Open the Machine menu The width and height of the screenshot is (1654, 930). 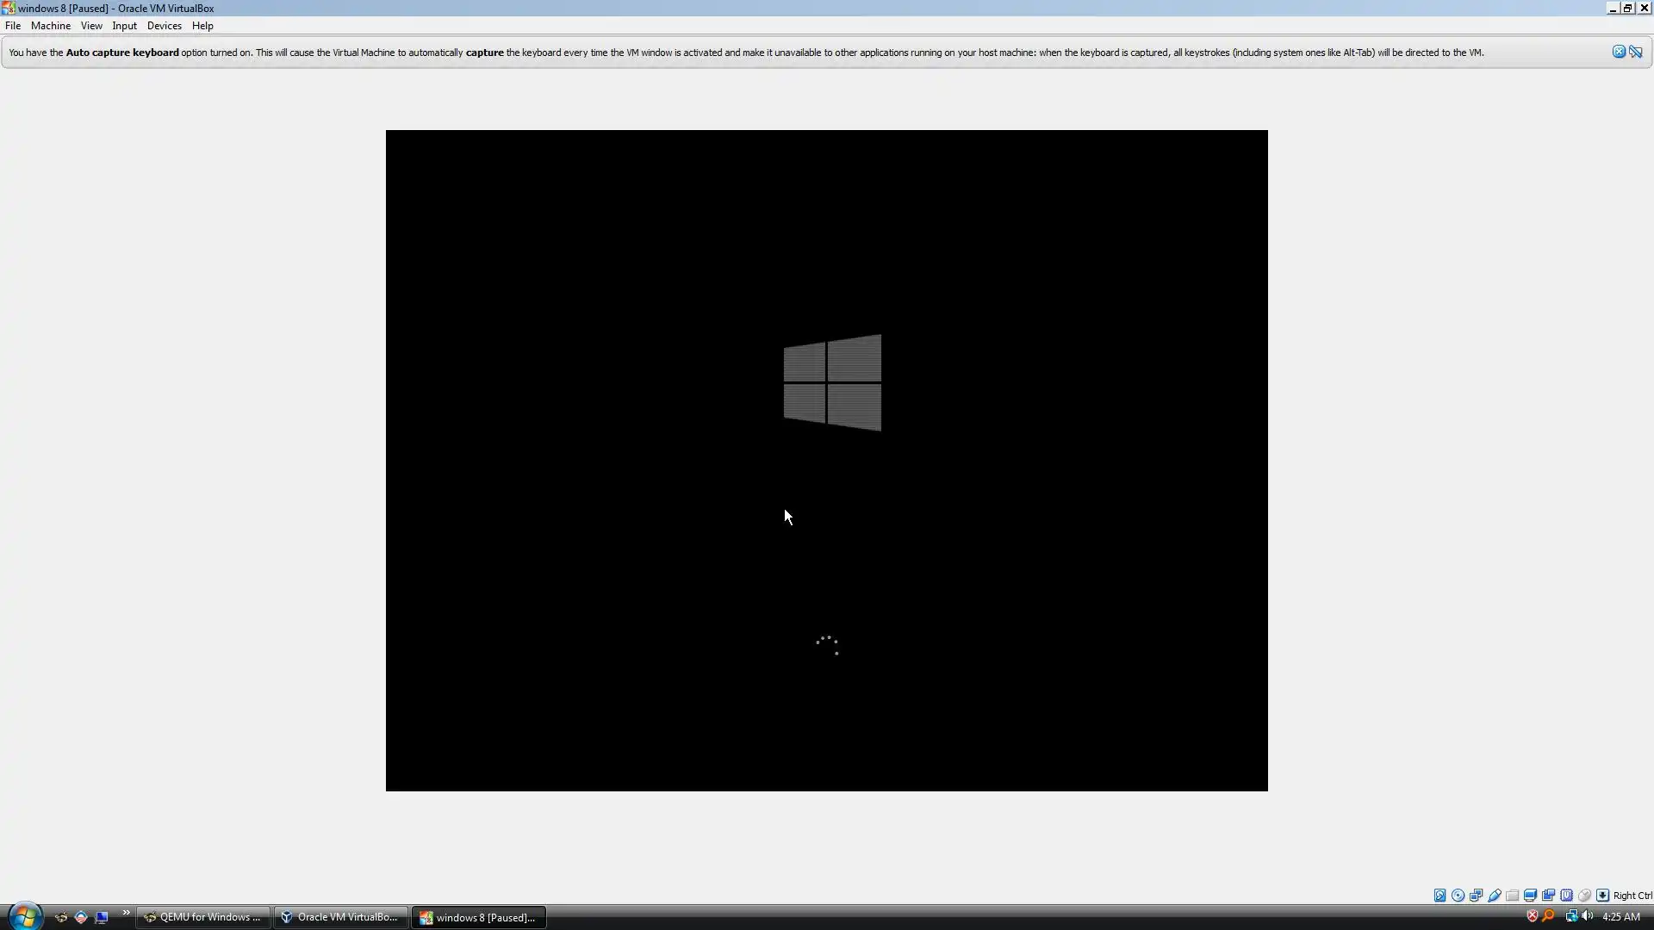(x=50, y=26)
